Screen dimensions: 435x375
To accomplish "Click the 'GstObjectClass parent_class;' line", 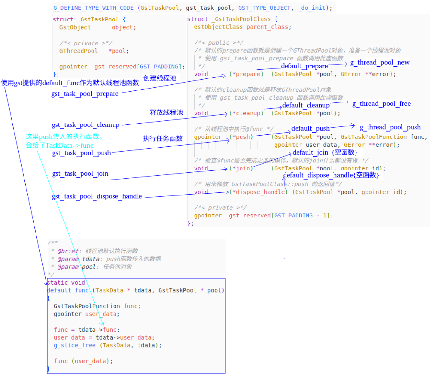I will click(x=242, y=27).
